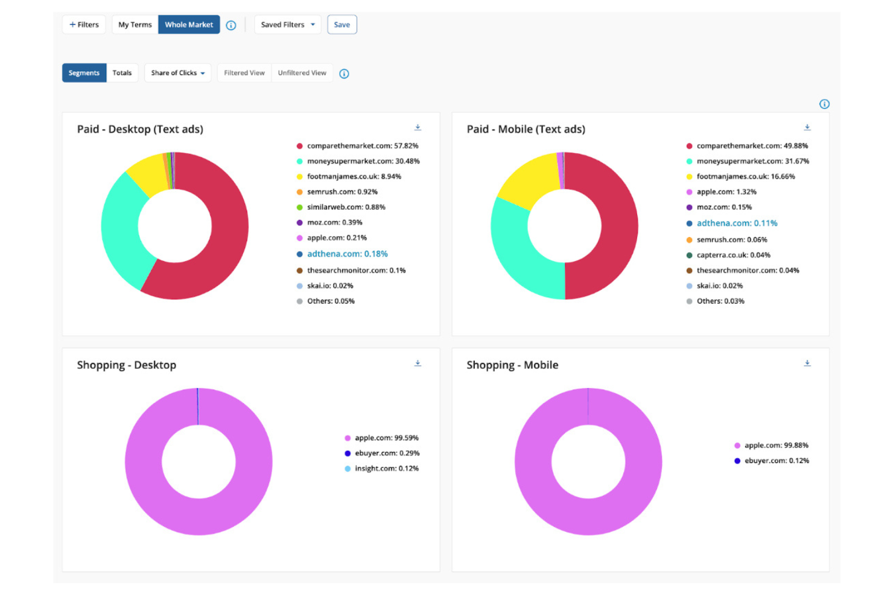This screenshot has height=595, width=893.
Task: Toggle to the Totals view
Action: point(122,73)
